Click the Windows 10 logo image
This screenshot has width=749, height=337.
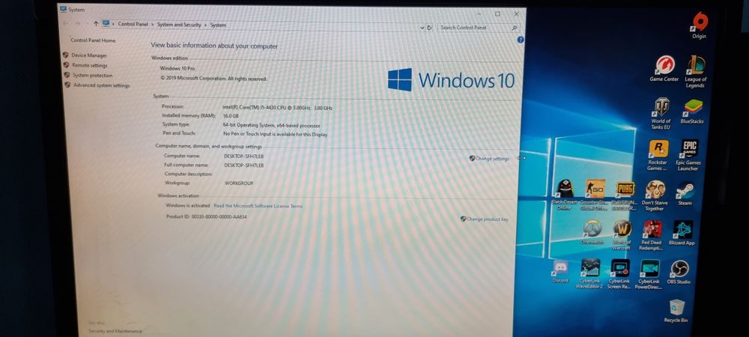451,79
